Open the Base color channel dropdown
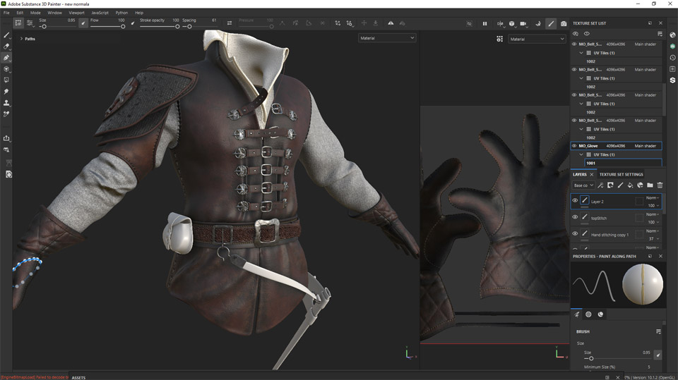Viewport: 678px width, 380px height. point(583,185)
